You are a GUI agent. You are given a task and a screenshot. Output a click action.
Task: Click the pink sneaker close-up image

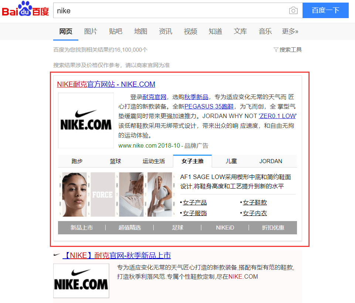click(x=131, y=194)
